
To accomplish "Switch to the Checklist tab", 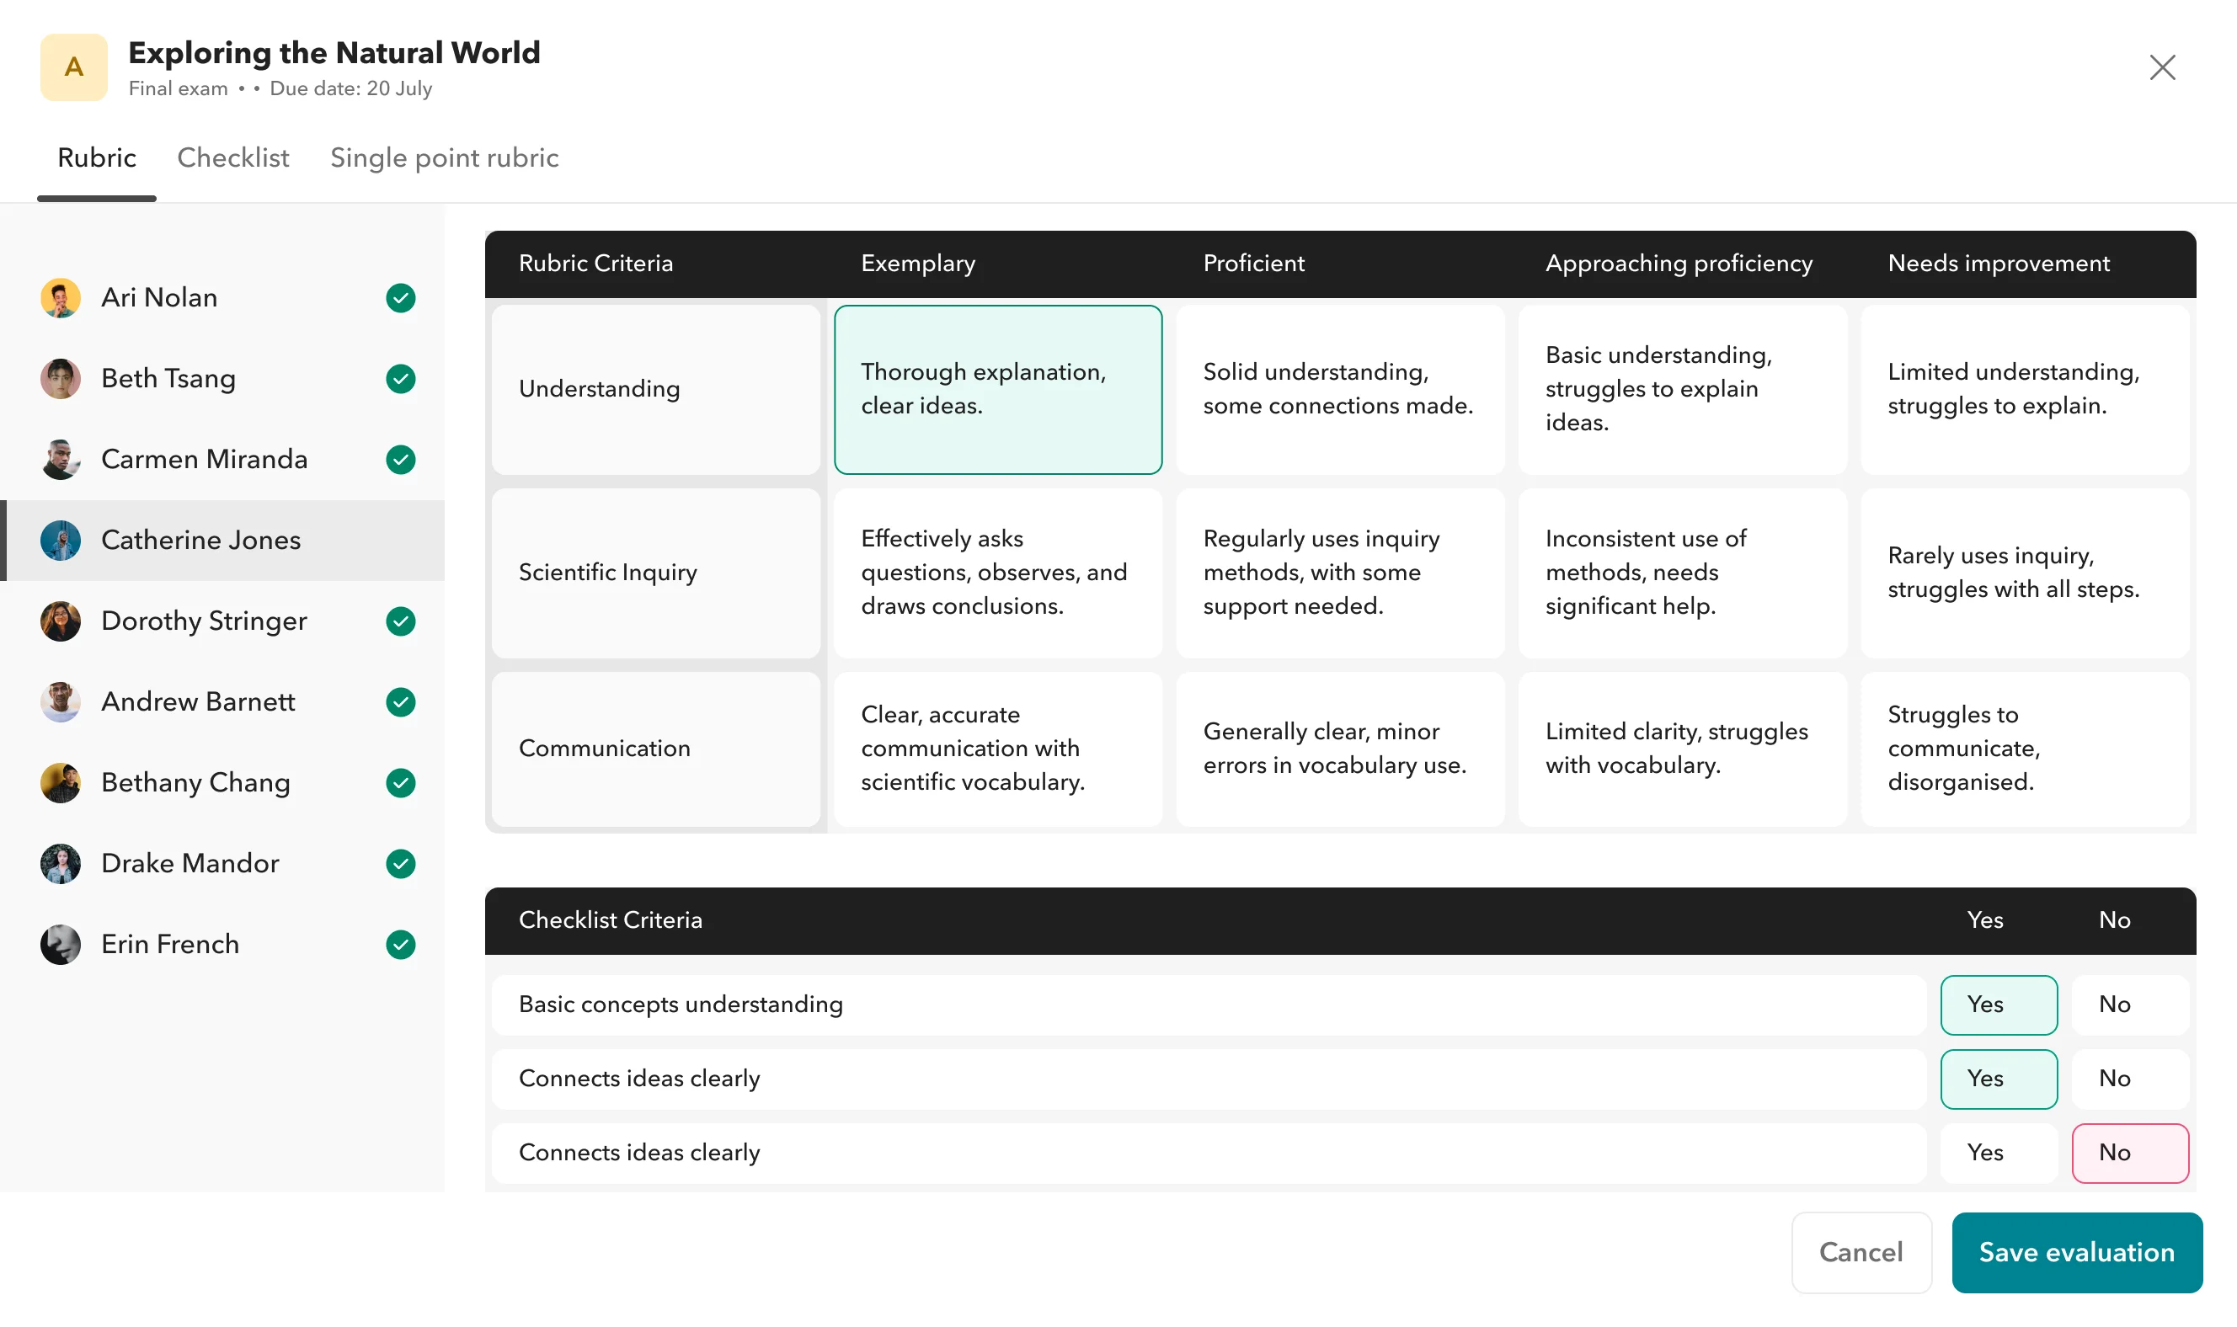I will click(233, 158).
